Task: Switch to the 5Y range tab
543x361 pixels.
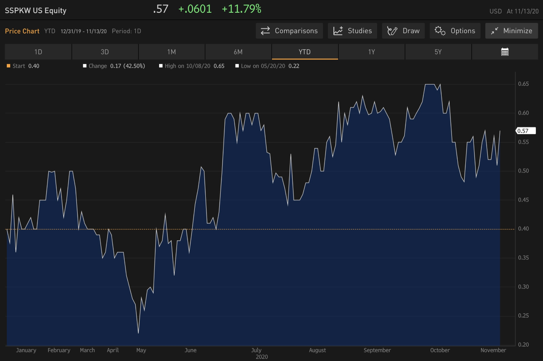Action: [438, 52]
